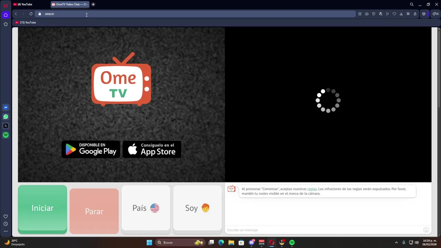This screenshot has width=441, height=248.
Task: Open the emoji picker in chat box
Action: 426,230
